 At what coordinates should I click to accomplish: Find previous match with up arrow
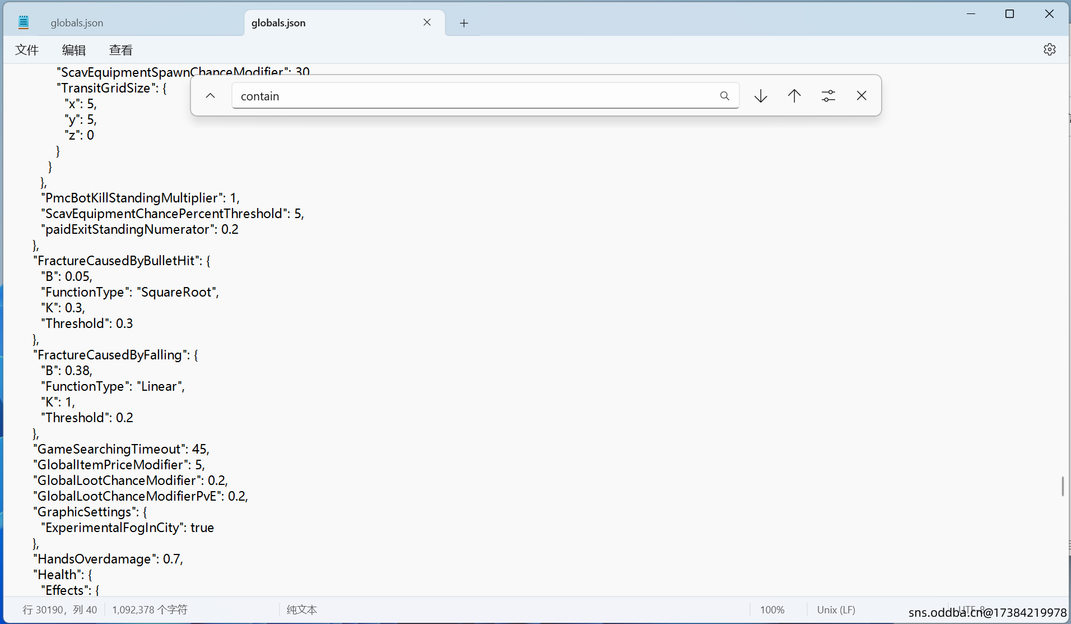794,96
